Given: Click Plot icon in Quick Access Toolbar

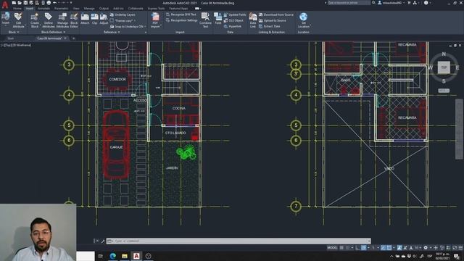Looking at the screenshot, I should coord(49,3).
